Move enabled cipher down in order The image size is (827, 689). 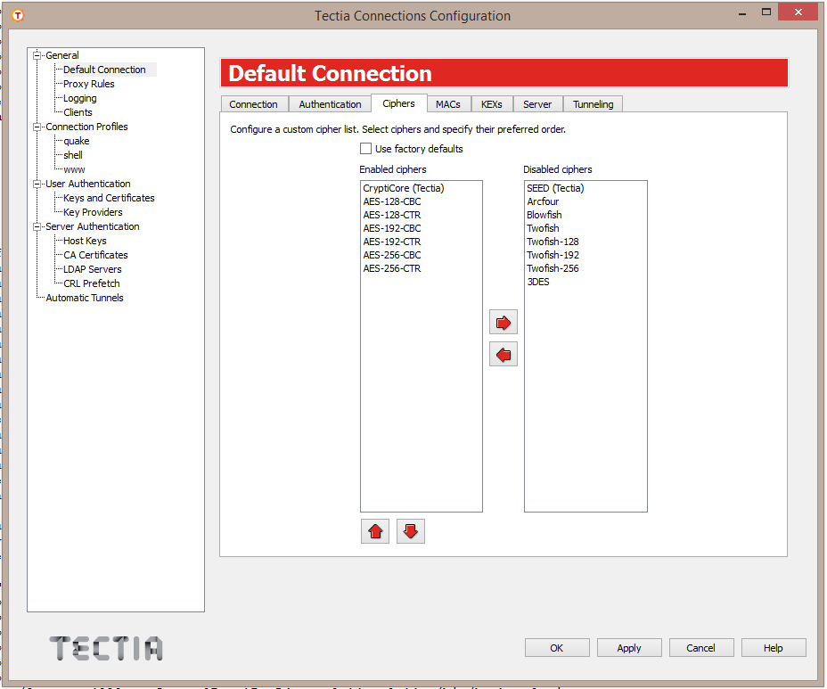pos(410,531)
